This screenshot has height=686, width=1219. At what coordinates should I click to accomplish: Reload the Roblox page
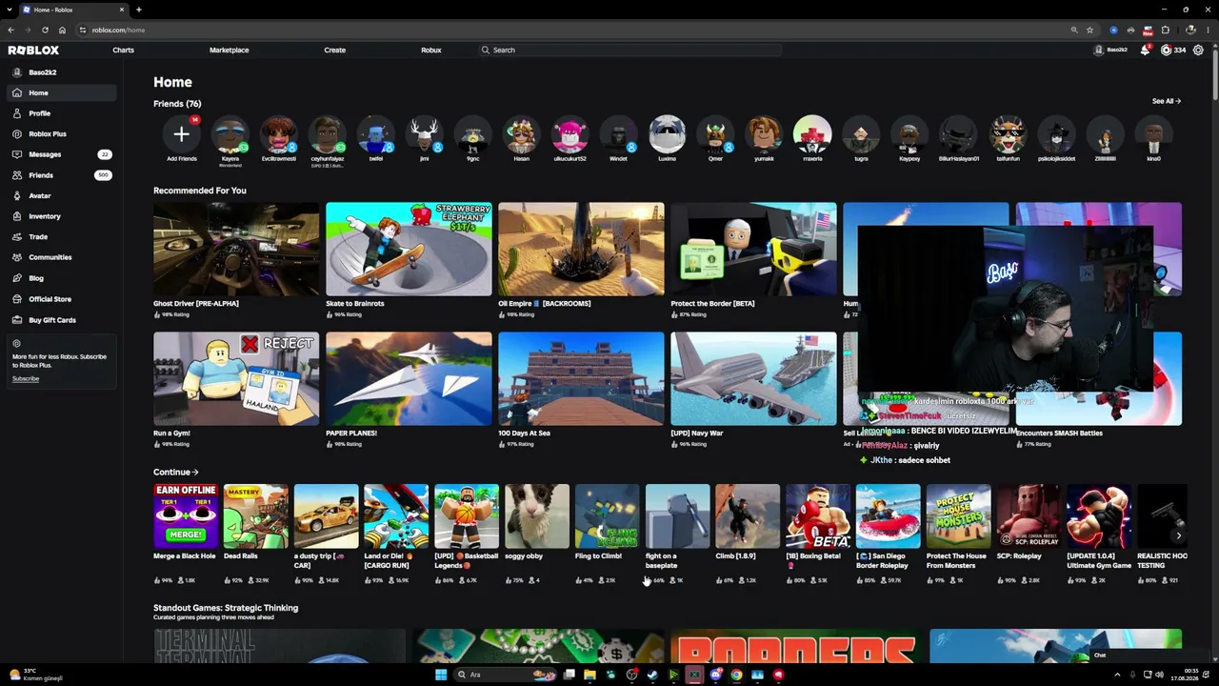point(45,30)
